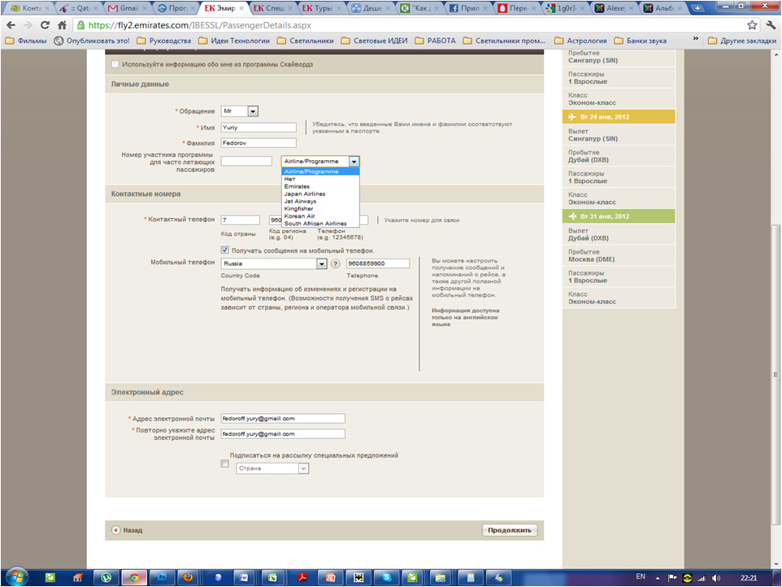The image size is (782, 587).
Task: Show more bookmarks with the chevron
Action: (695, 39)
